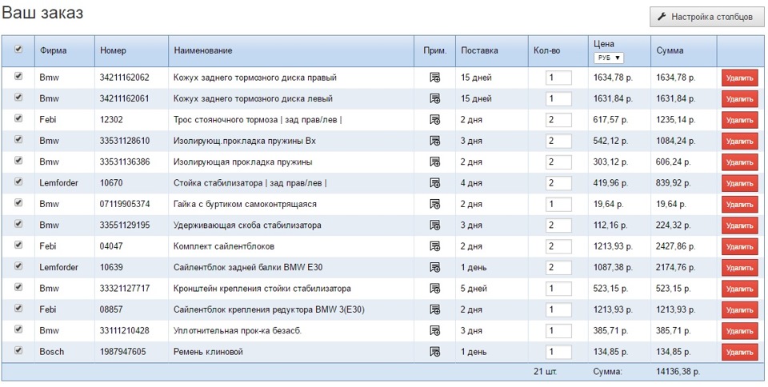Open note icon for part 07119905374
Screen dimensions: 768x387
(x=434, y=204)
